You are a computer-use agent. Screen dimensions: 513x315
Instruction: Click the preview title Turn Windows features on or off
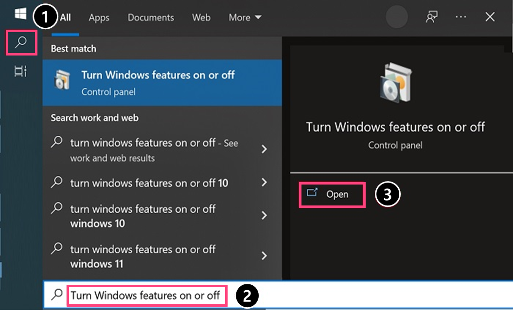coord(395,127)
